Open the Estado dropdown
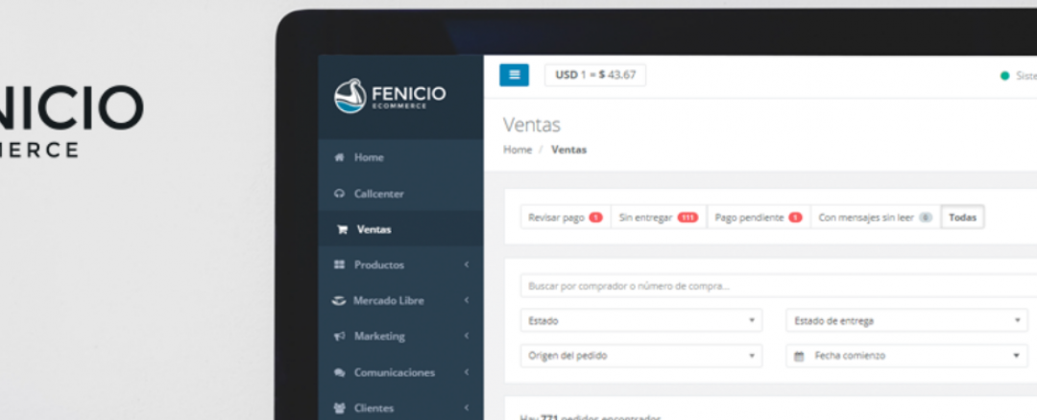 point(641,320)
